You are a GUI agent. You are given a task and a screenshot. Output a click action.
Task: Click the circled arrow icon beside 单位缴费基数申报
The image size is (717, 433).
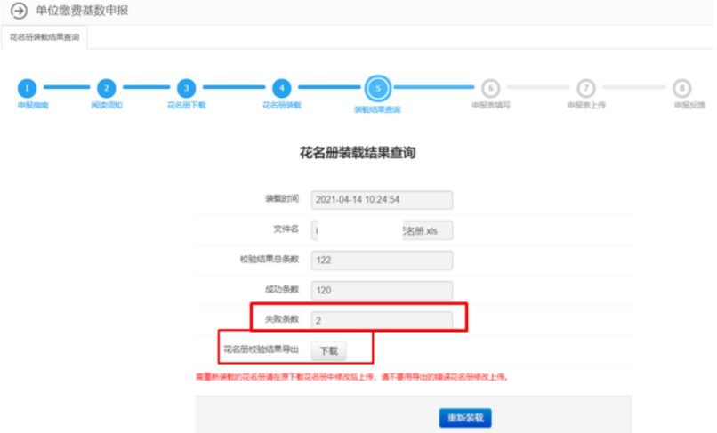19,11
